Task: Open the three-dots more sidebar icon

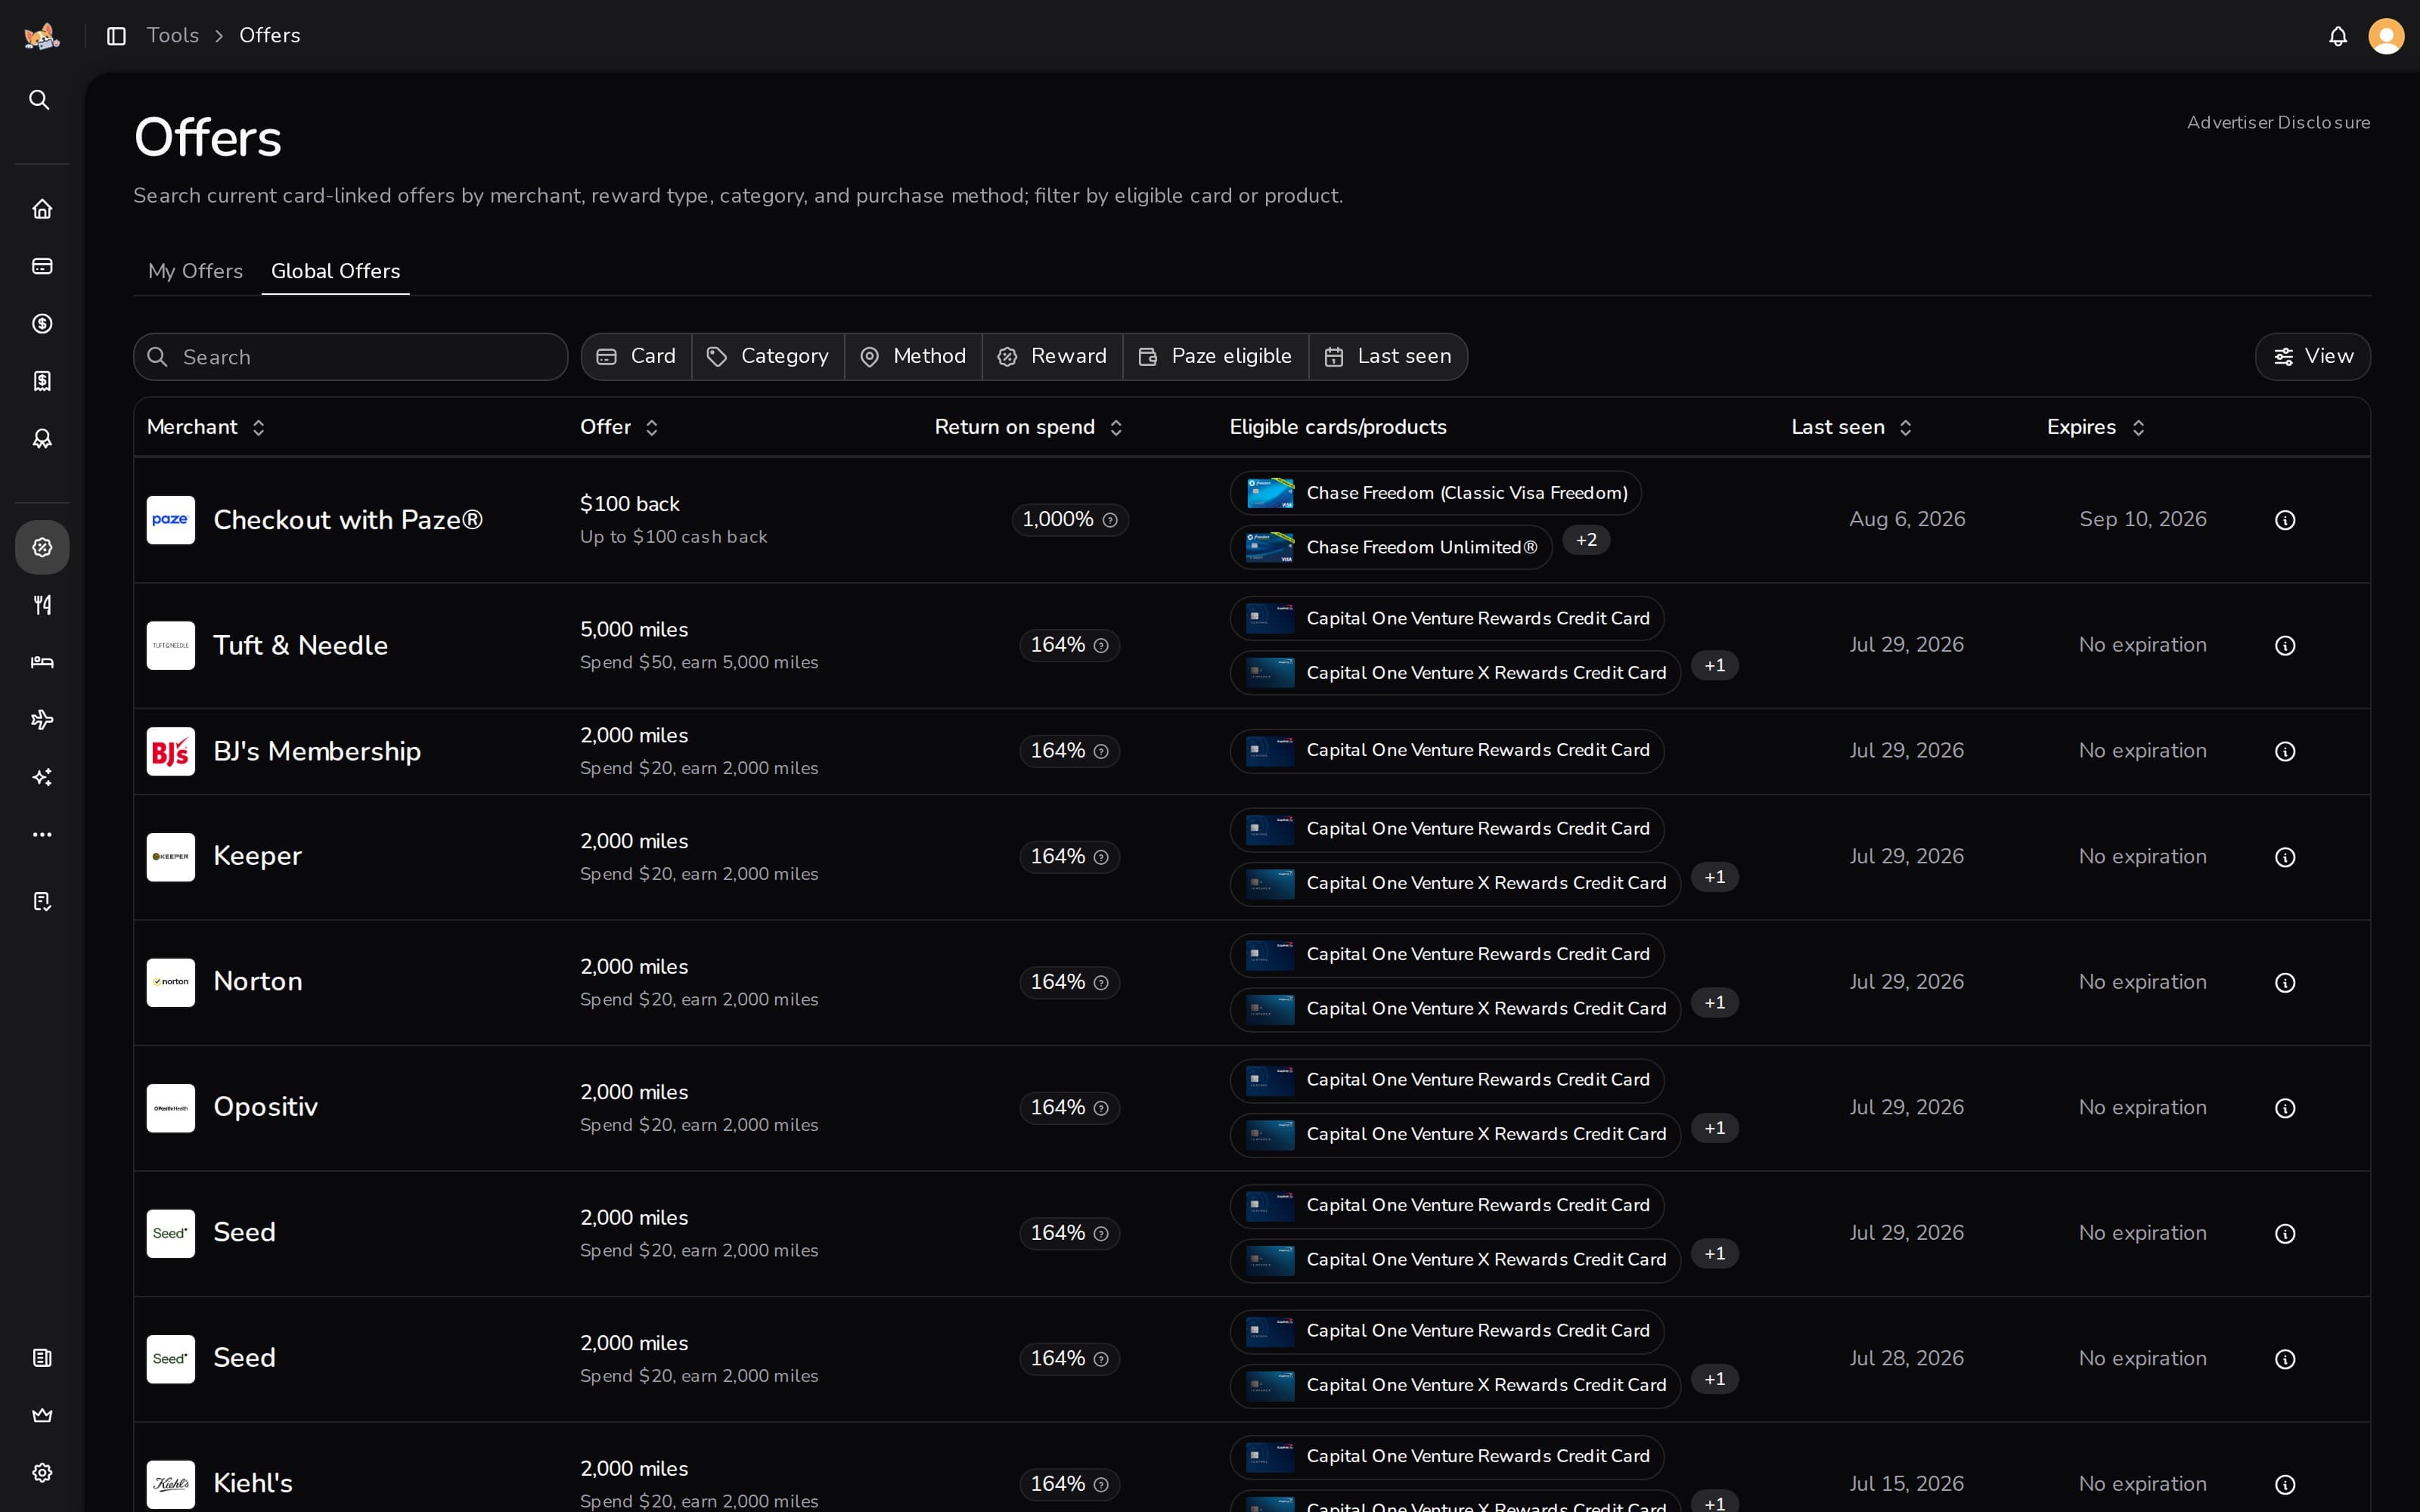Action: coord(42,835)
